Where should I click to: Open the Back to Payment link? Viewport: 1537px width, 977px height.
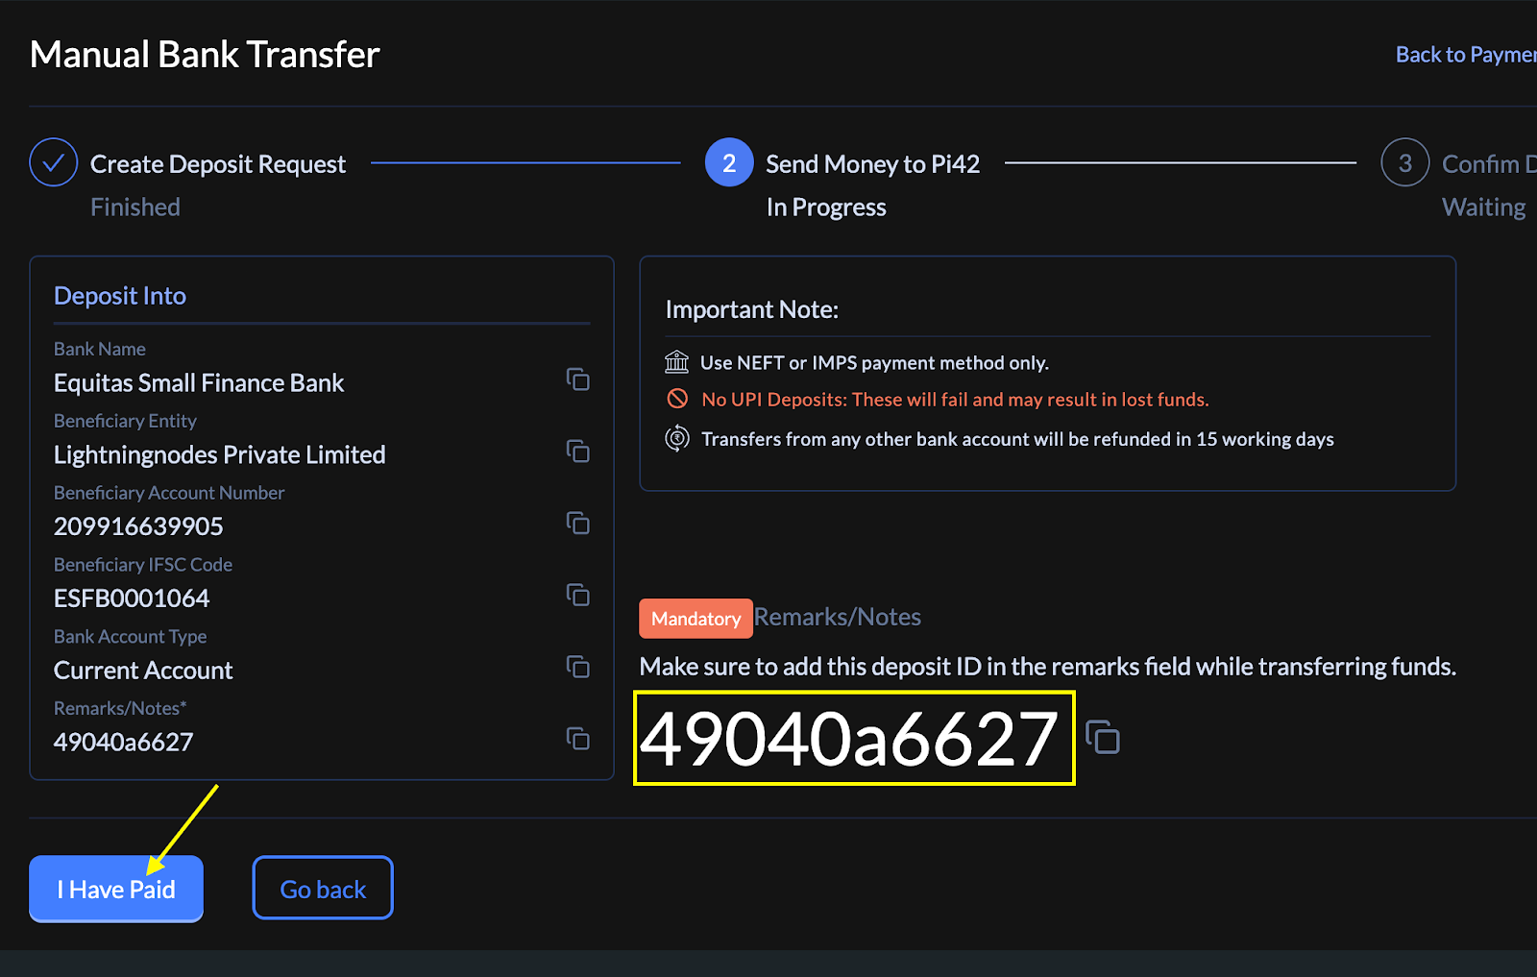1466,55
